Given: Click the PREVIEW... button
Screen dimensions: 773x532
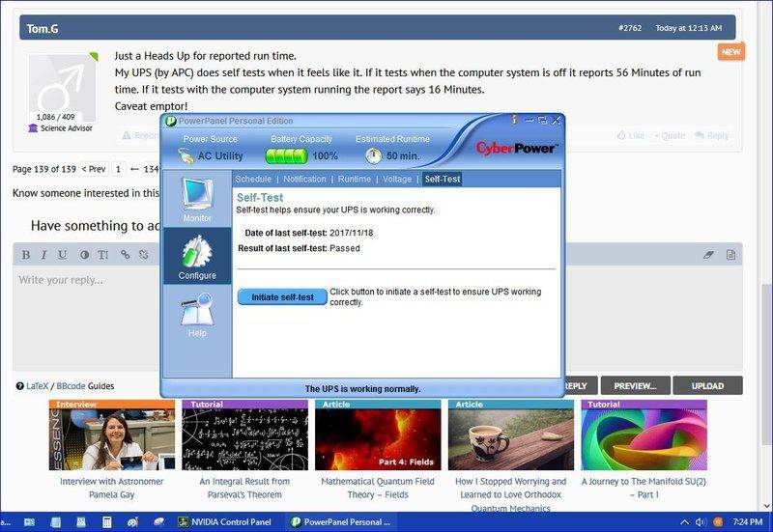Looking at the screenshot, I should 636,385.
